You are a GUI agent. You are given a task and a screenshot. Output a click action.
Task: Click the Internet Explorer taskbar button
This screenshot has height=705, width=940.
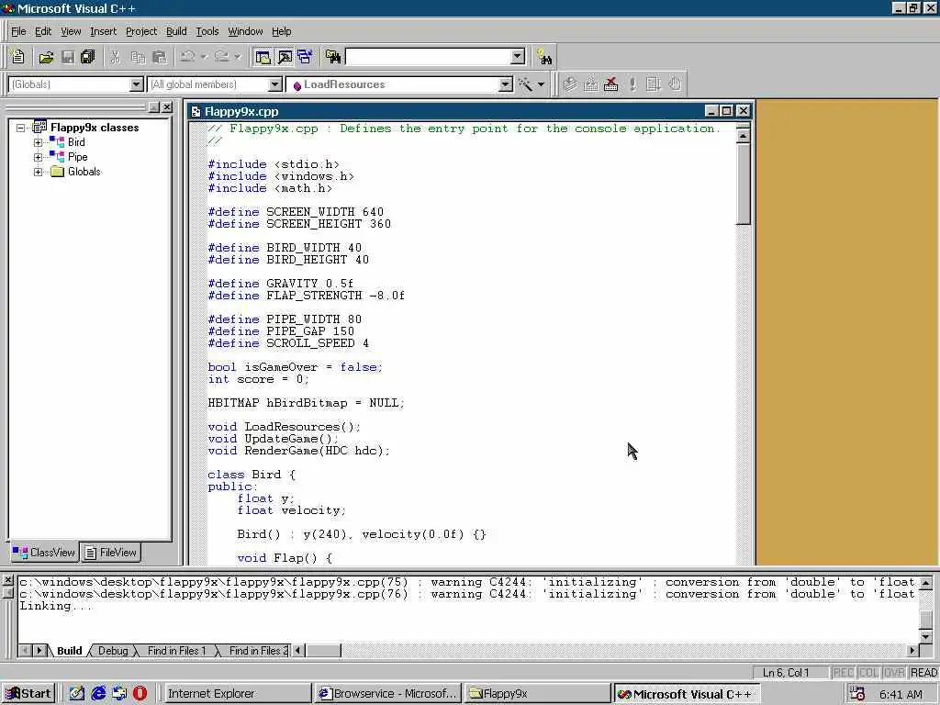(238, 694)
